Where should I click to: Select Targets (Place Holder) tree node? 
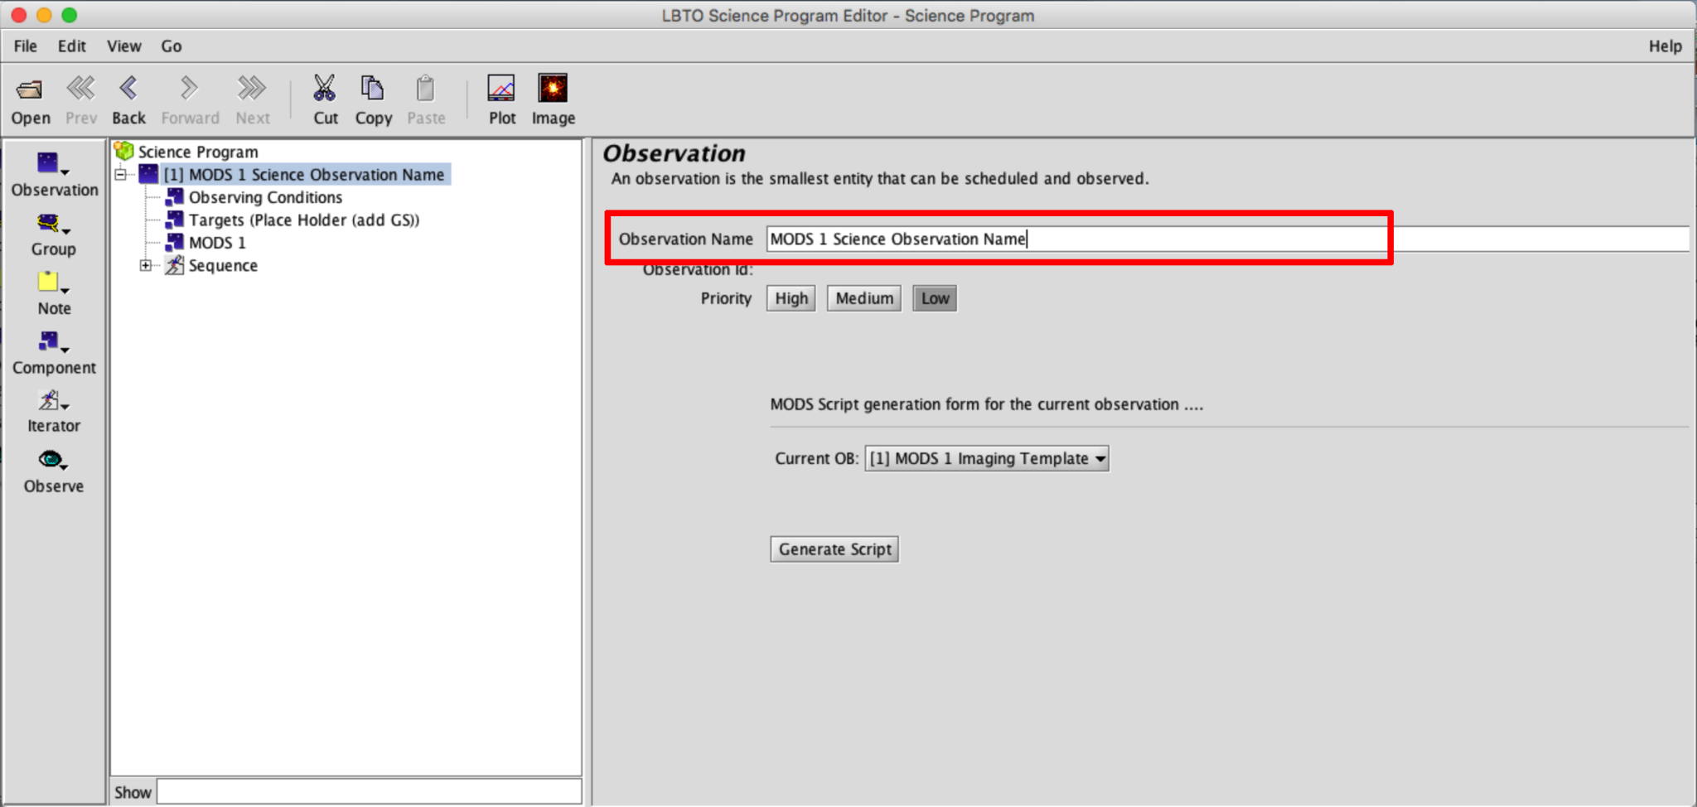pos(304,220)
